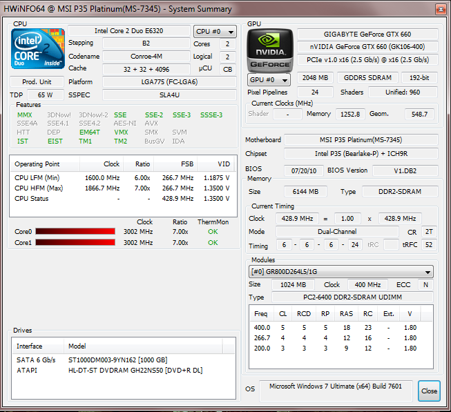Click the module Clock 400 MHz field
Viewport: 451px width, 412px height.
[x=367, y=285]
